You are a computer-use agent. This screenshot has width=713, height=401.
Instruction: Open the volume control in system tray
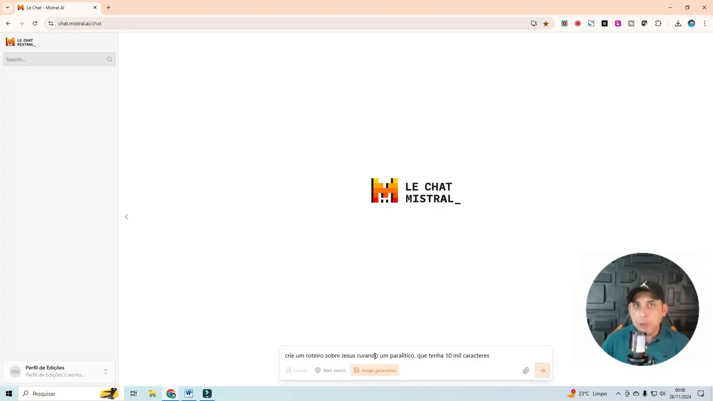point(663,394)
